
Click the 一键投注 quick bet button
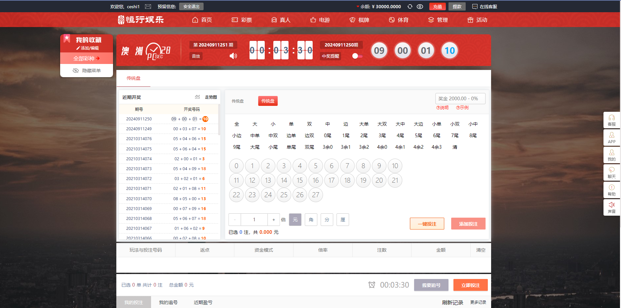tap(427, 224)
